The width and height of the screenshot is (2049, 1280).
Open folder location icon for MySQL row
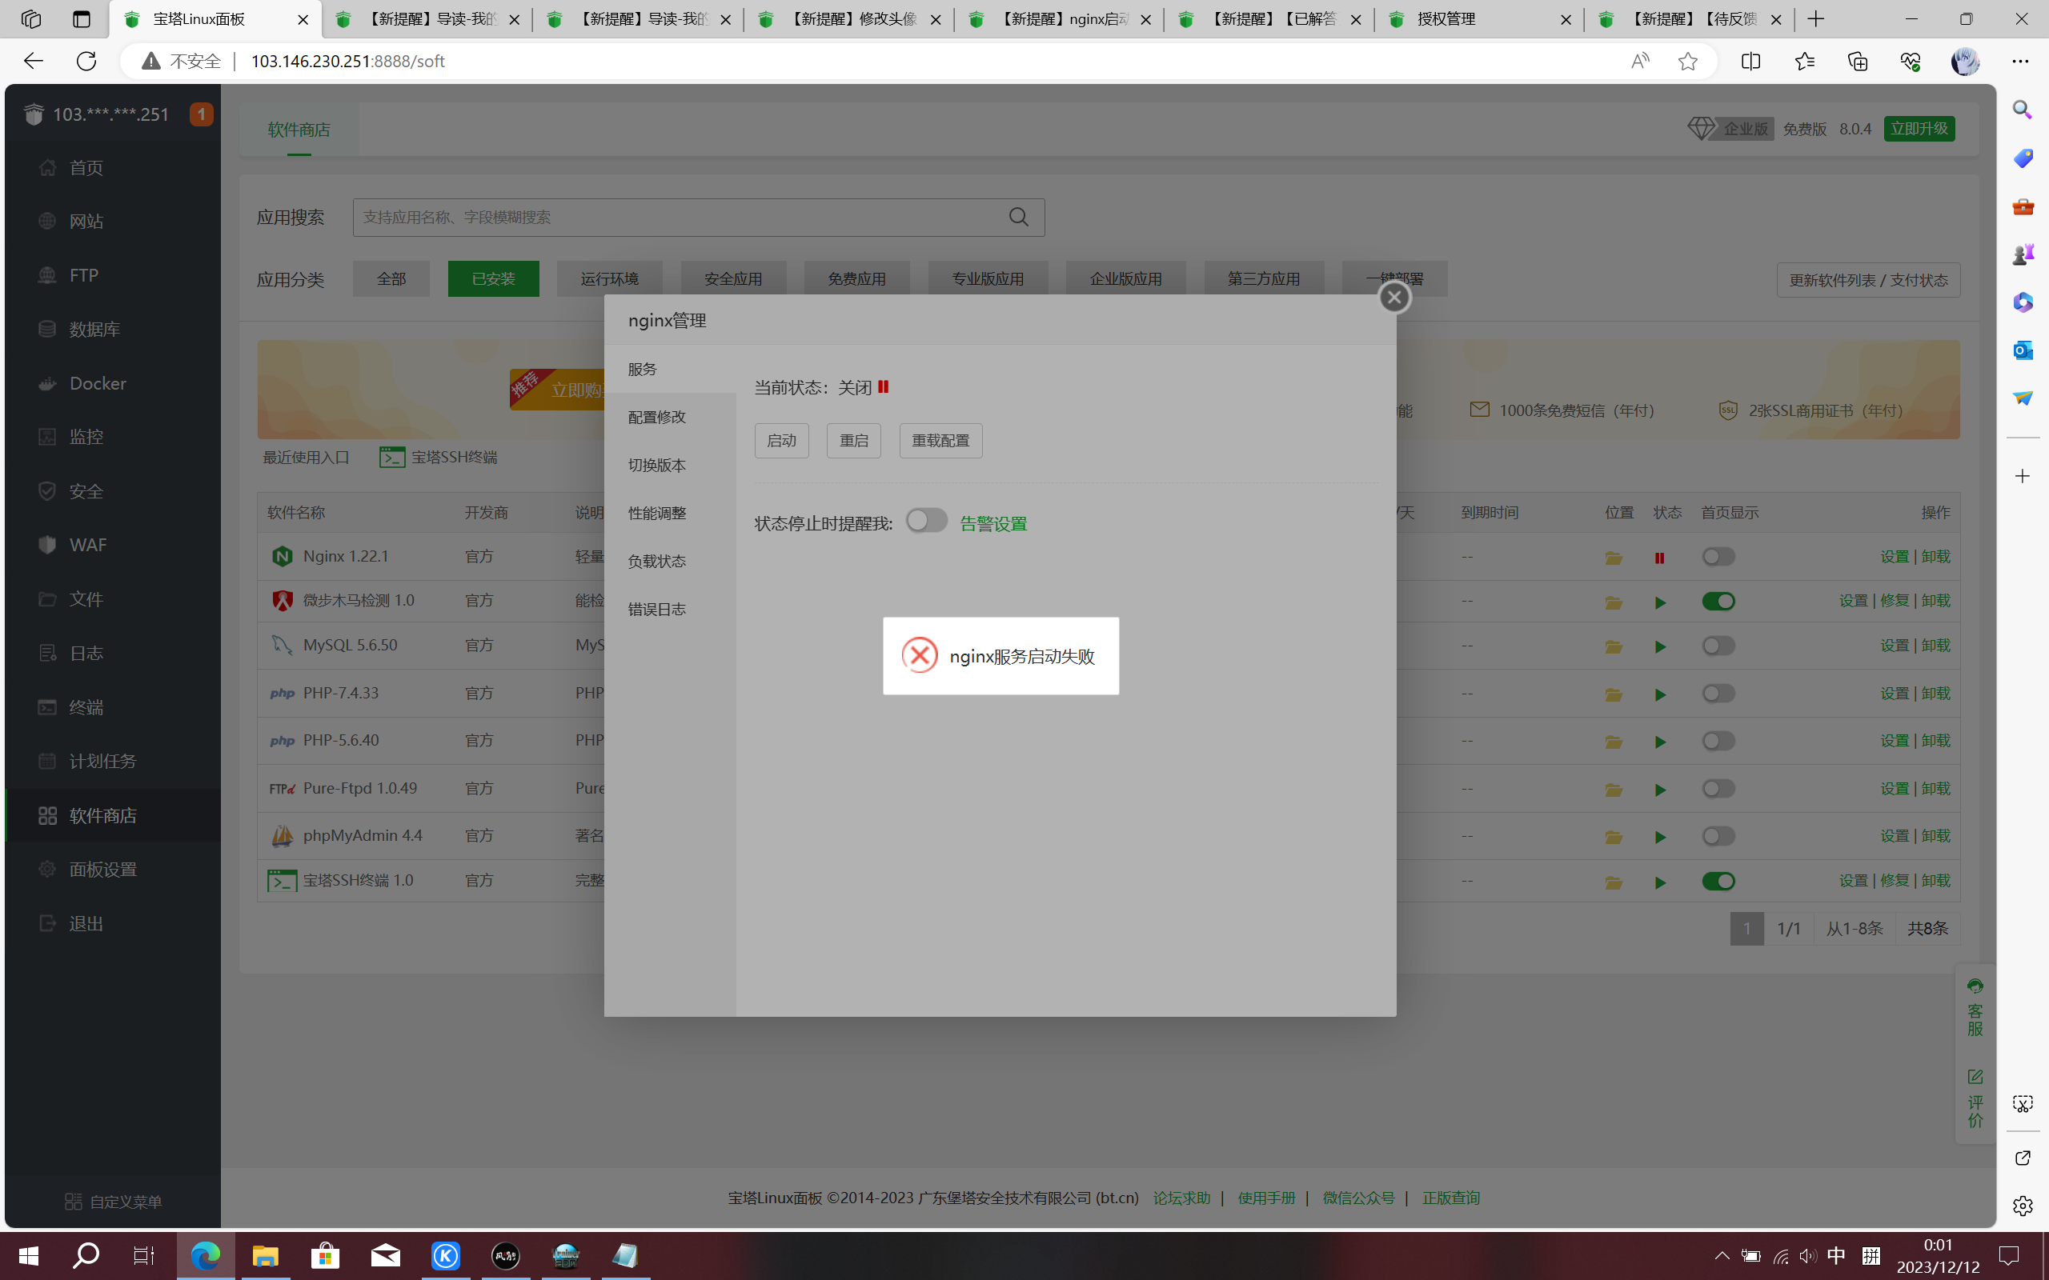[1613, 646]
